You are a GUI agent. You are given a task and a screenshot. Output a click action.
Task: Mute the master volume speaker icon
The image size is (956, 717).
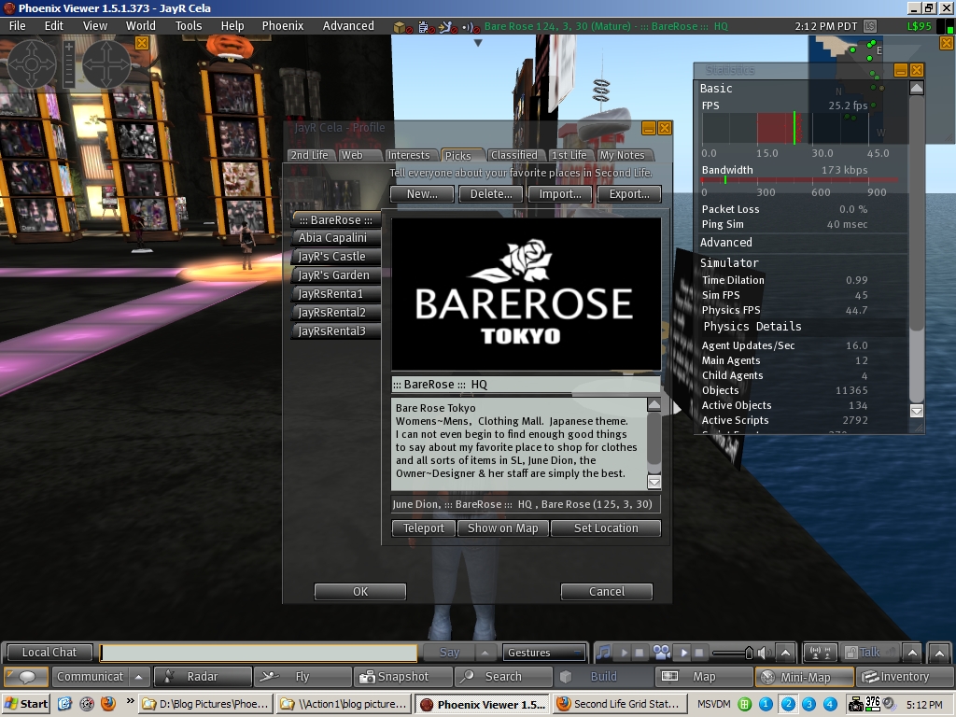[x=764, y=653]
